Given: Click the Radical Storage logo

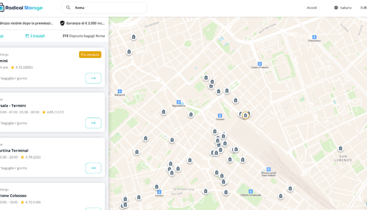Looking at the screenshot, I should (x=21, y=7).
